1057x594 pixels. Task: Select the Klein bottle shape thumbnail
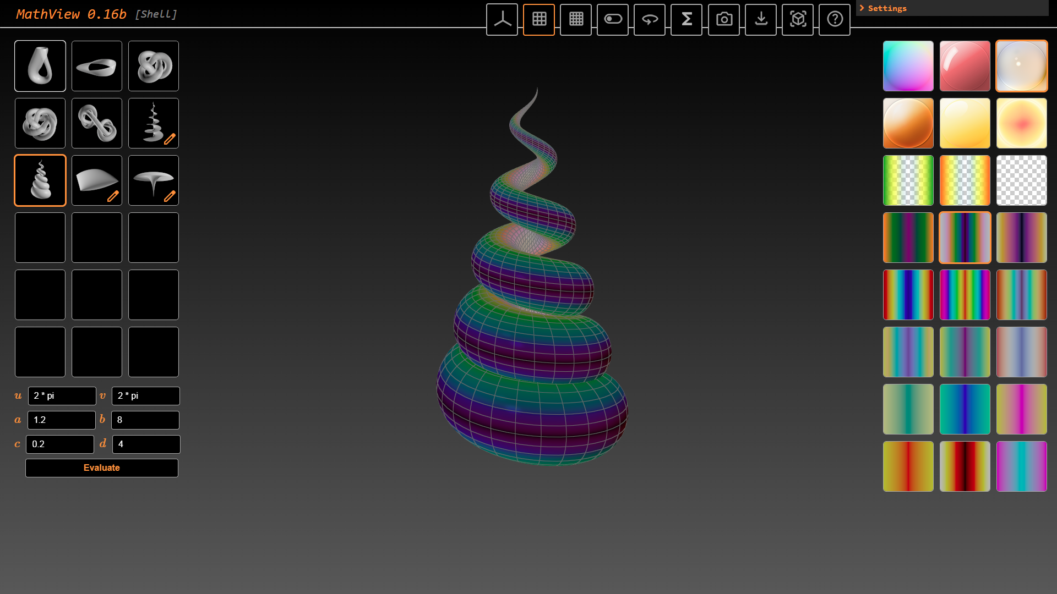40,66
